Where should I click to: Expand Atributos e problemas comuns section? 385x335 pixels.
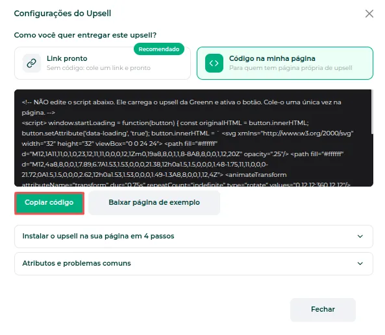193,264
